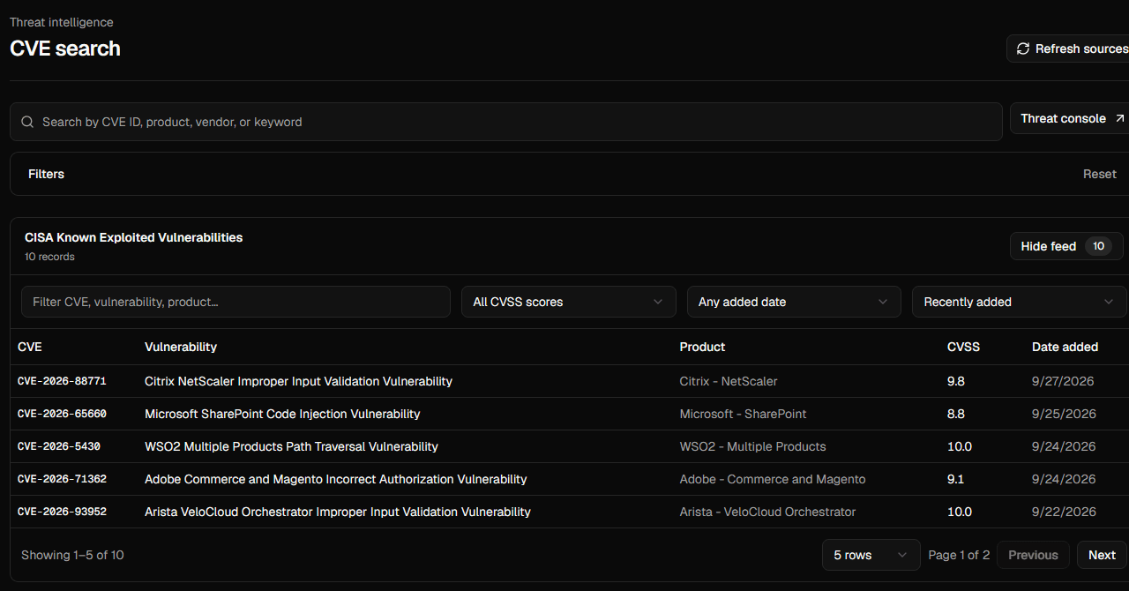This screenshot has height=591, width=1129.
Task: Click the 10.0 score in the Arista row
Action: pyautogui.click(x=960, y=512)
